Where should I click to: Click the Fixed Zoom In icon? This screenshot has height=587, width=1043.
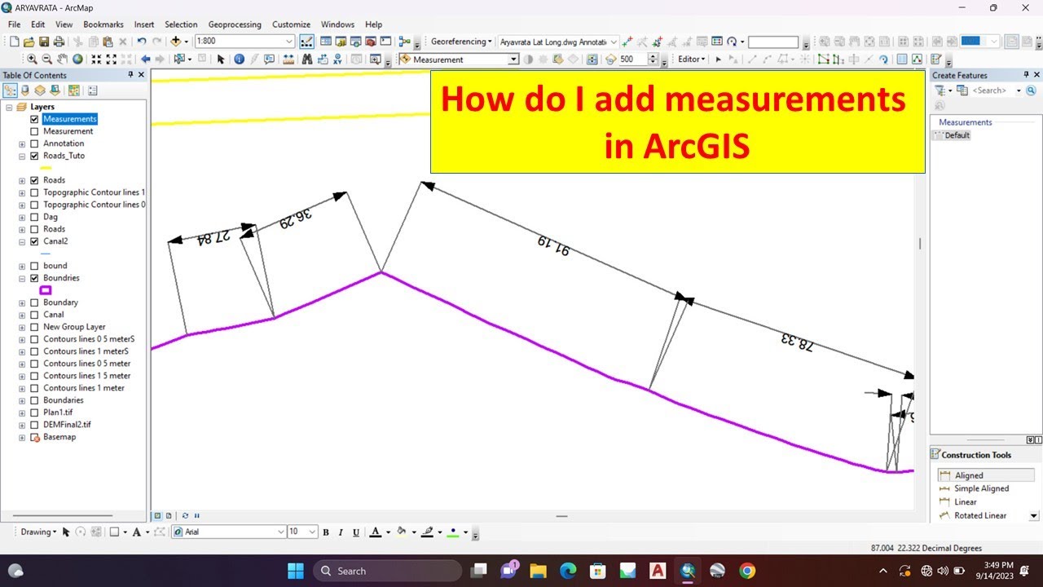97,60
